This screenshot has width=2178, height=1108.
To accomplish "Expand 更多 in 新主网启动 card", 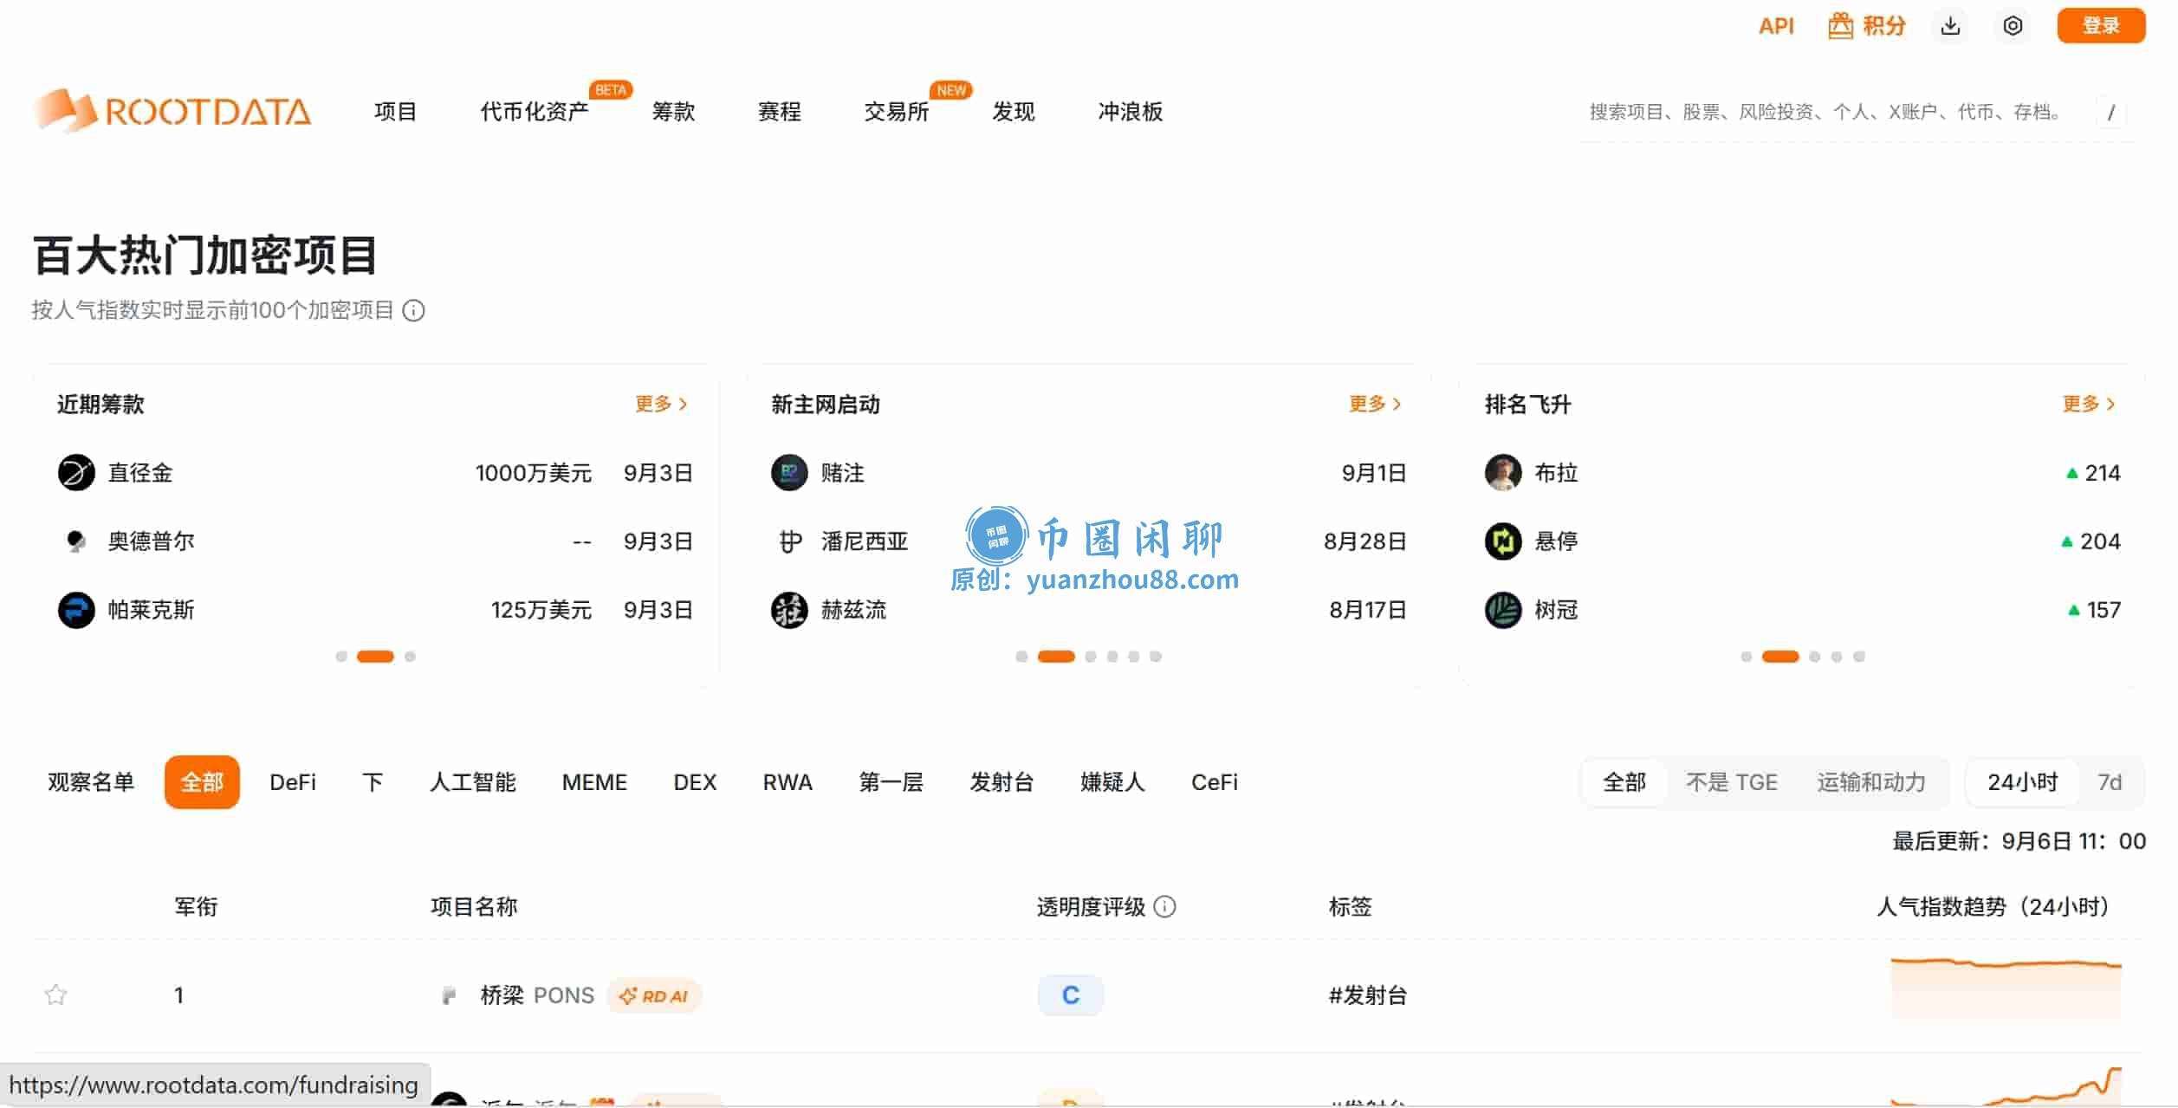I will click(1375, 404).
